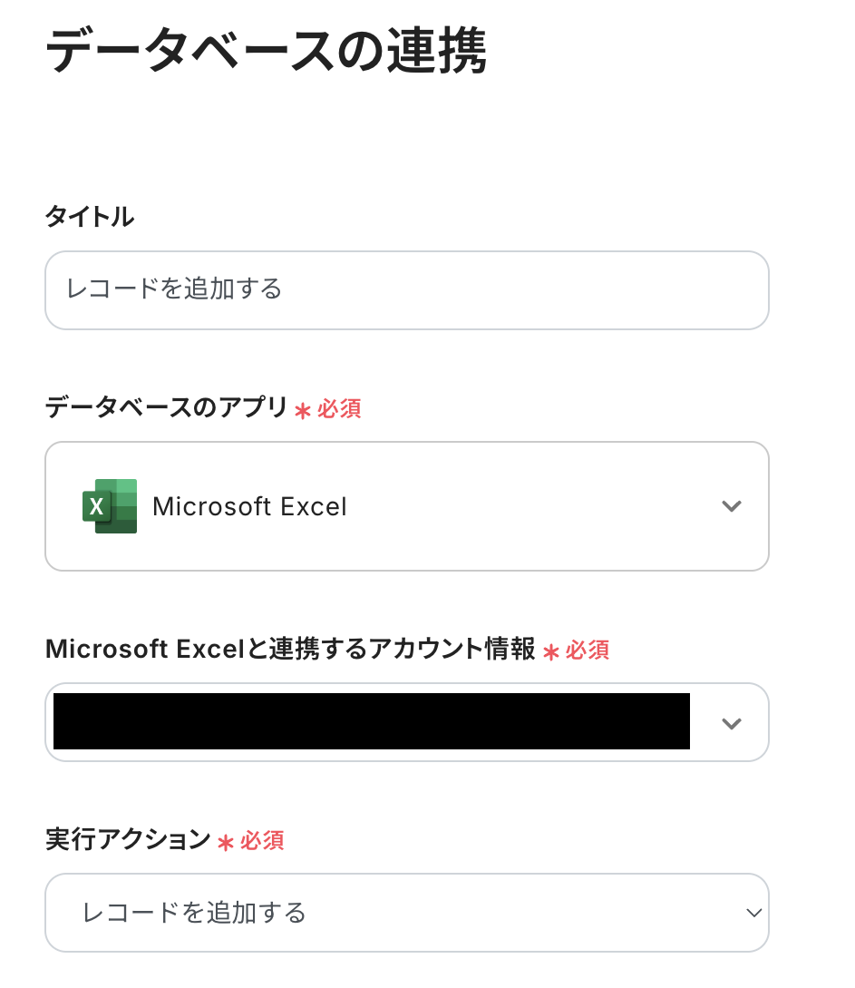Click Microsoft Excelと連携するアカウント情報 label
Screen dimensions: 855x988
[x=290, y=650]
